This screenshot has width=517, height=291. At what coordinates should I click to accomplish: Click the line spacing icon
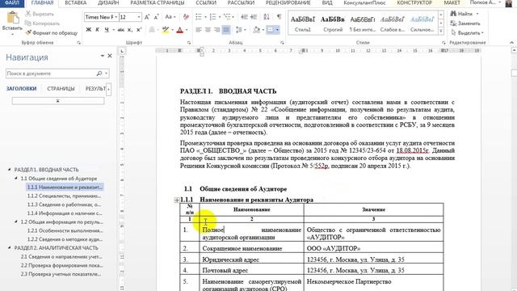coord(239,30)
